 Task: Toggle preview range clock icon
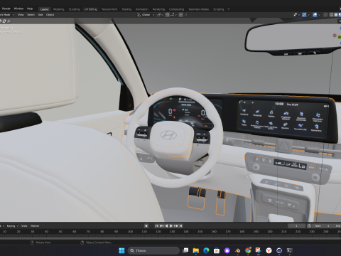pyautogui.click(x=309, y=226)
